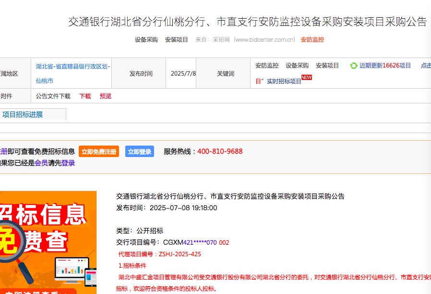Click 设备采购 tag under the page title

click(x=146, y=40)
